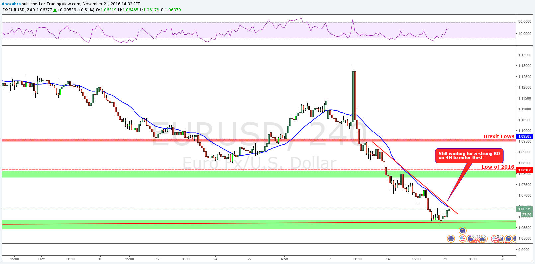Click the L:1.06178 low value
535x264 pixels.
(x=149, y=10)
